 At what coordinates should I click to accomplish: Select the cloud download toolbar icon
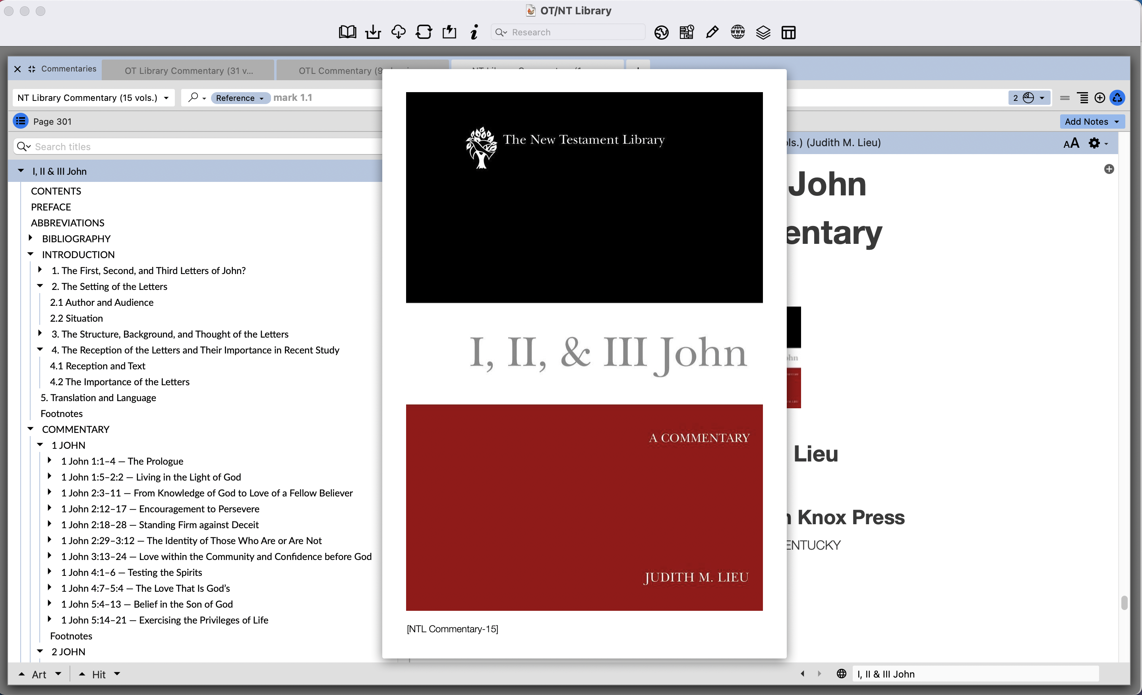coord(398,31)
